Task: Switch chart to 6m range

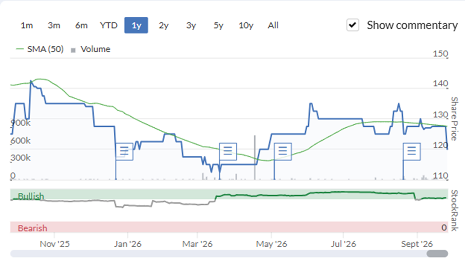Action: (x=81, y=26)
